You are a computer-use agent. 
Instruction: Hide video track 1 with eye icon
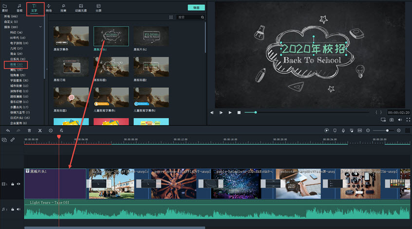click(19, 184)
